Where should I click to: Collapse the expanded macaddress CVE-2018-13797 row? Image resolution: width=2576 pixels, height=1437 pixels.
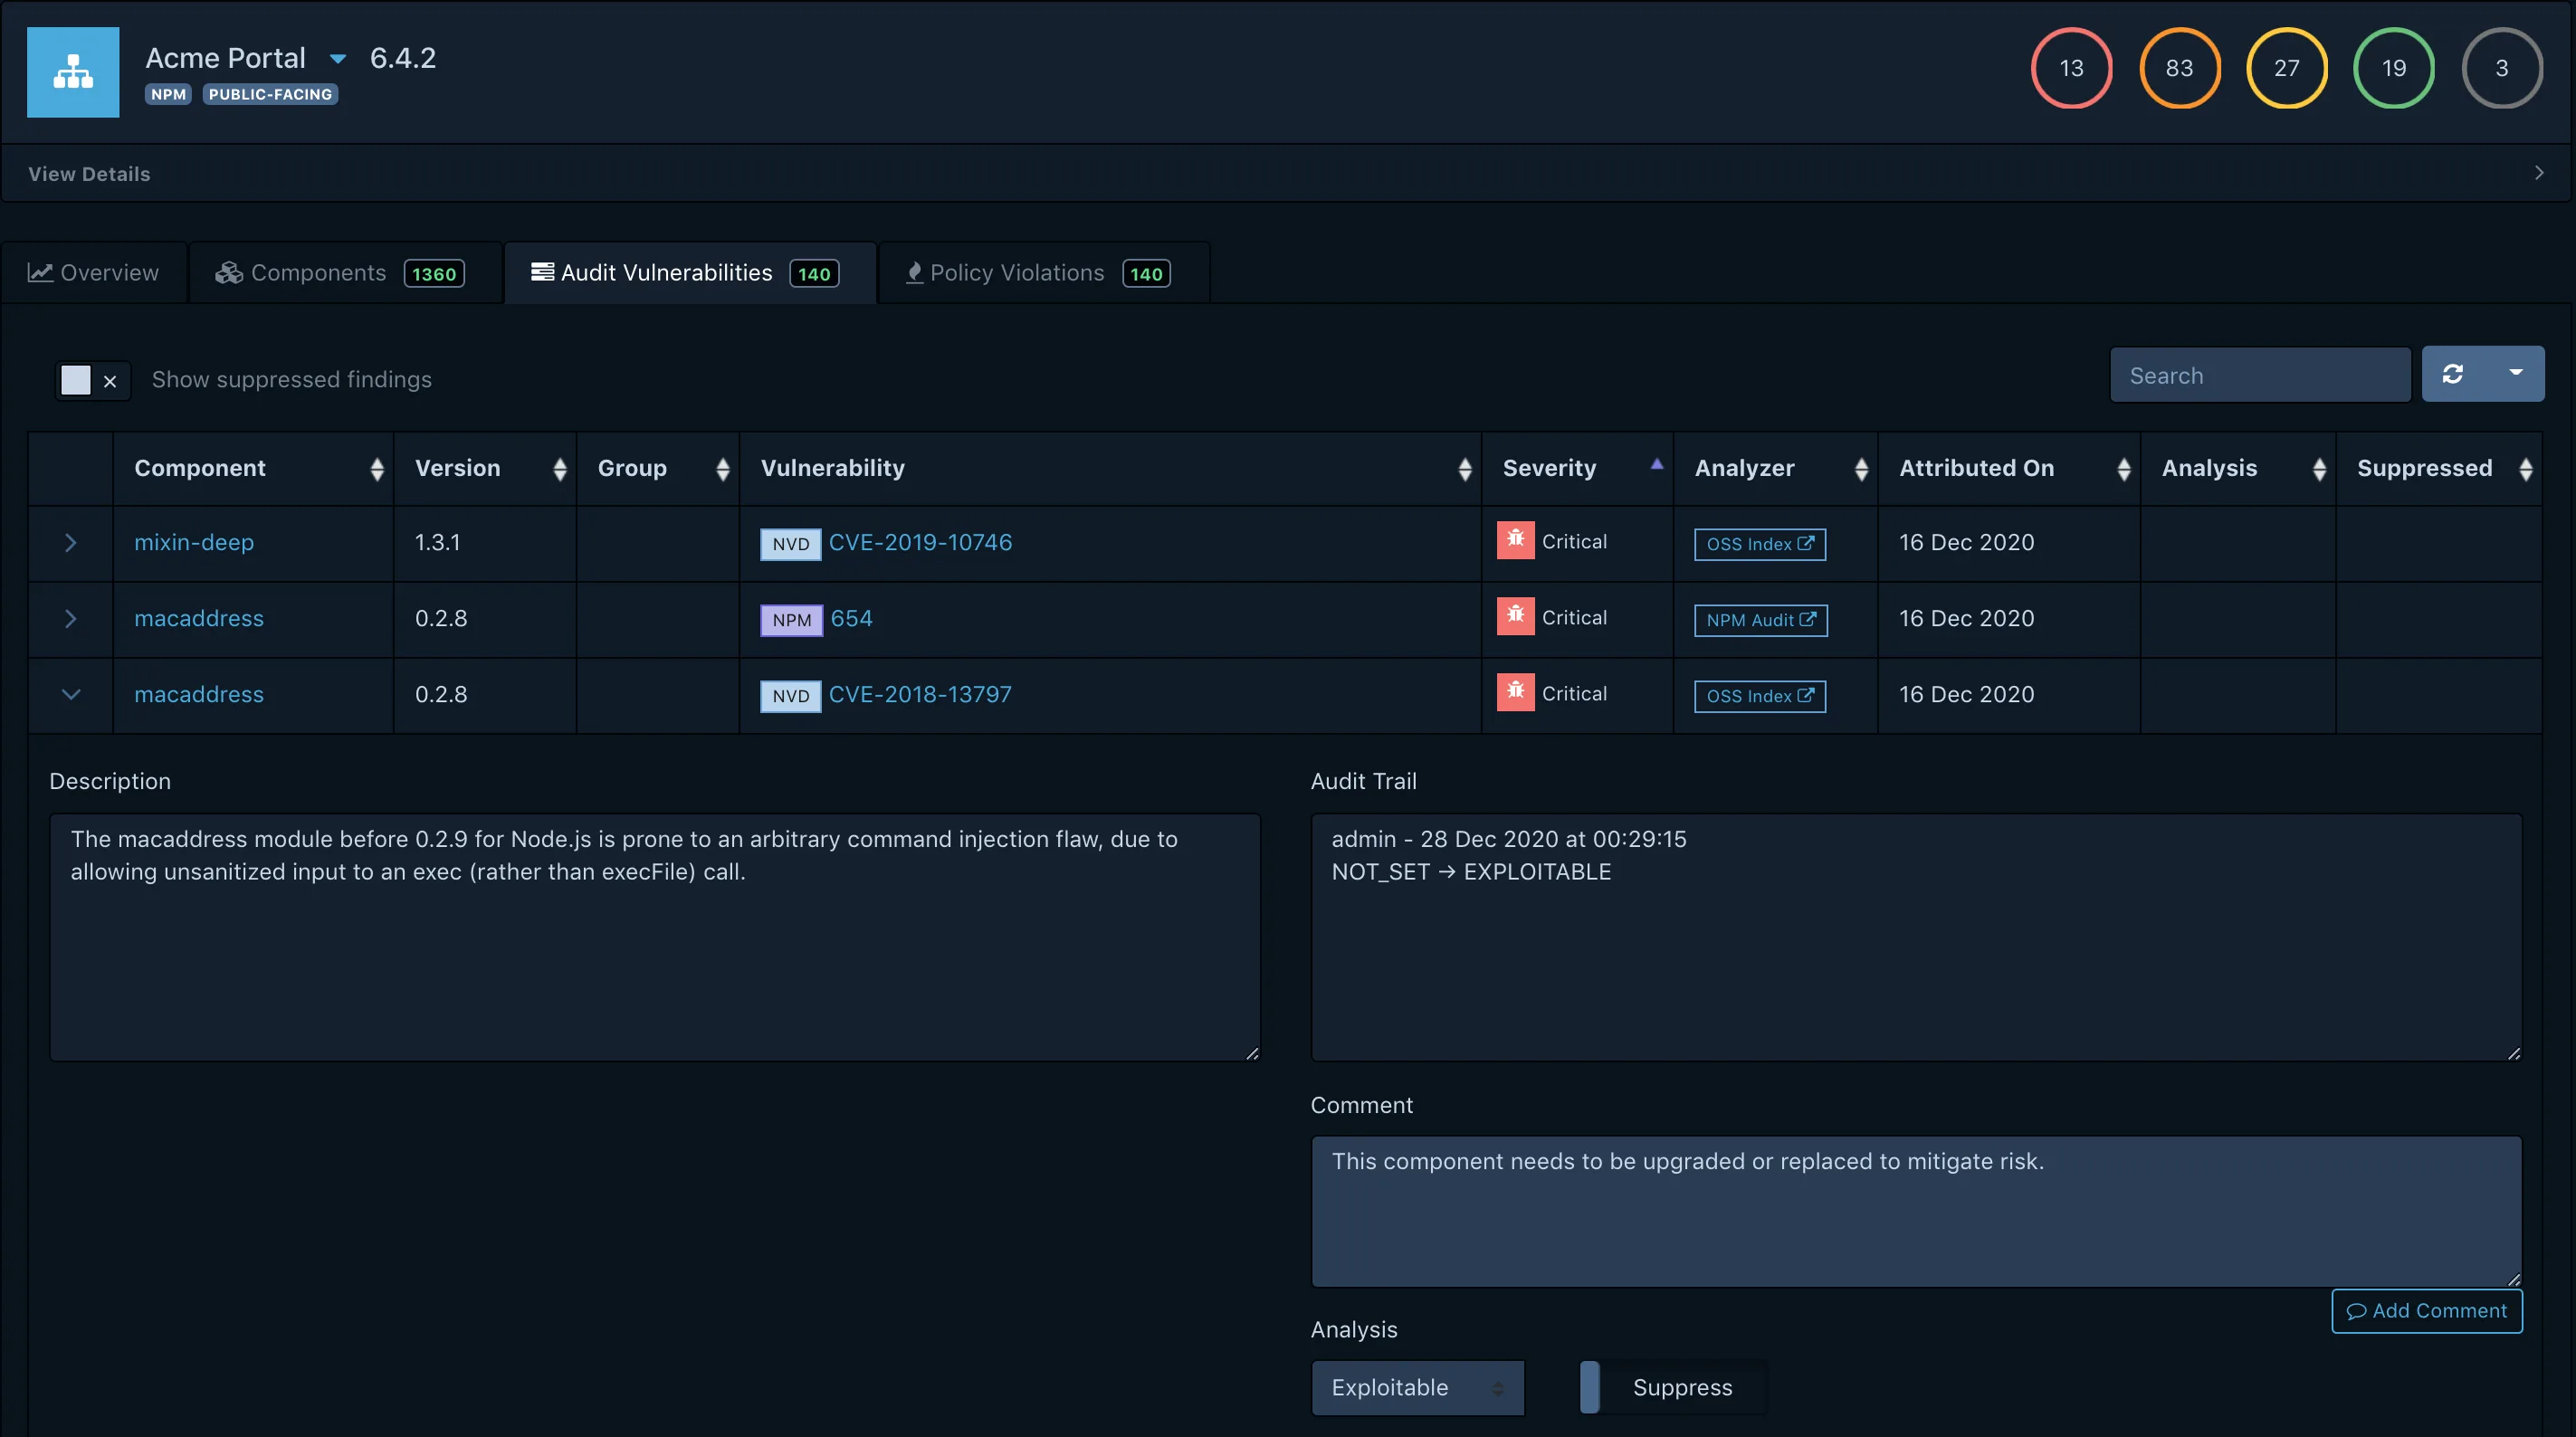point(69,695)
